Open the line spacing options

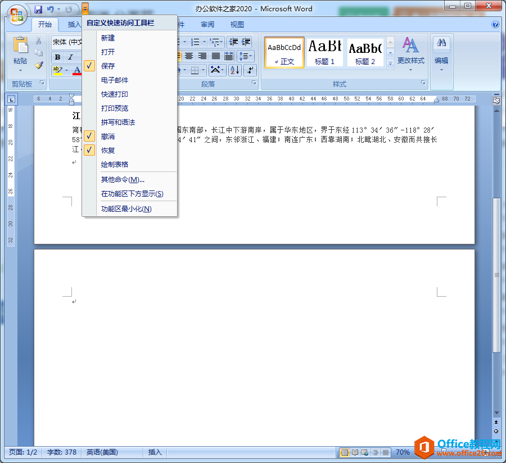click(246, 56)
